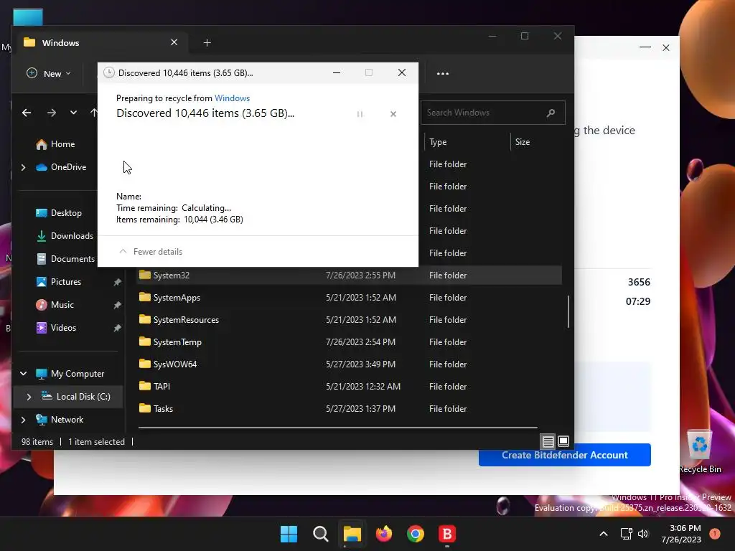This screenshot has width=735, height=551.
Task: Go back with the left arrow
Action: click(27, 113)
